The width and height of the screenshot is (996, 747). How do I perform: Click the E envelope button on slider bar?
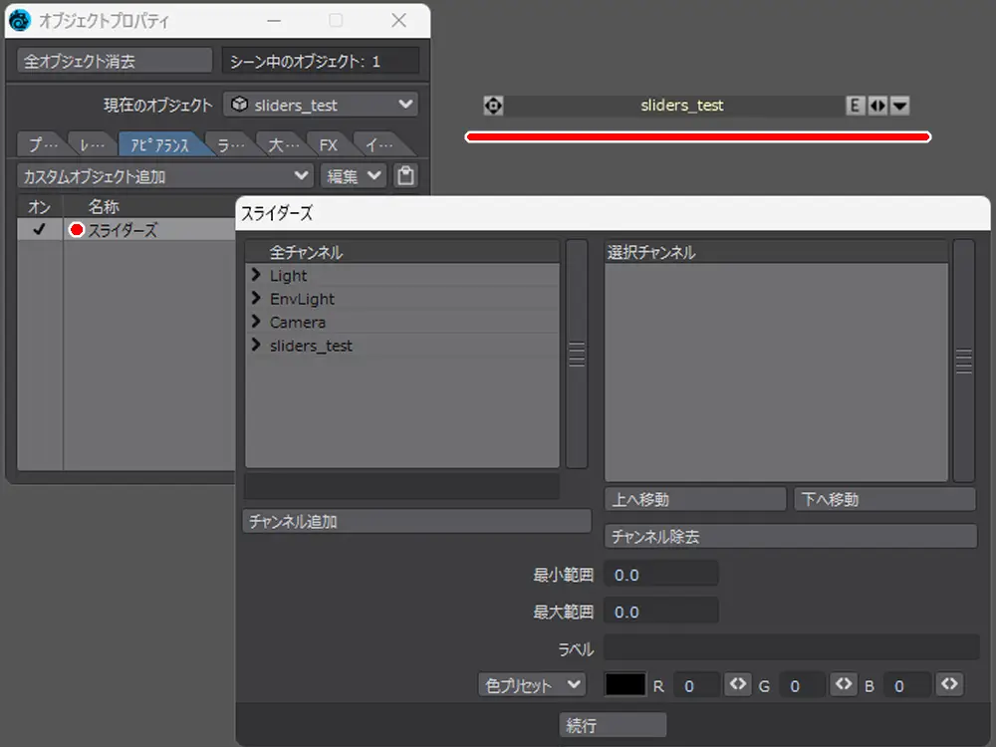pos(855,106)
